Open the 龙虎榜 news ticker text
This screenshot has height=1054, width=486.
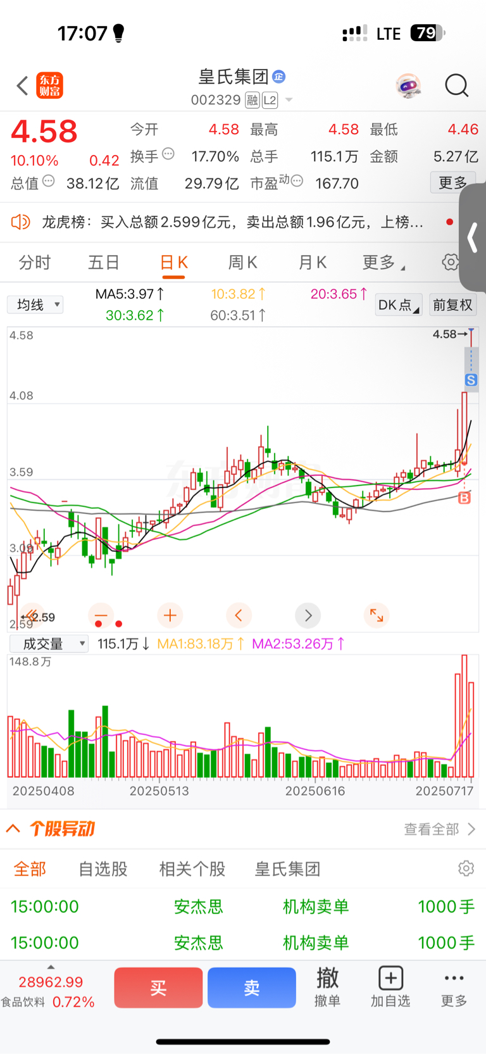coord(232,222)
